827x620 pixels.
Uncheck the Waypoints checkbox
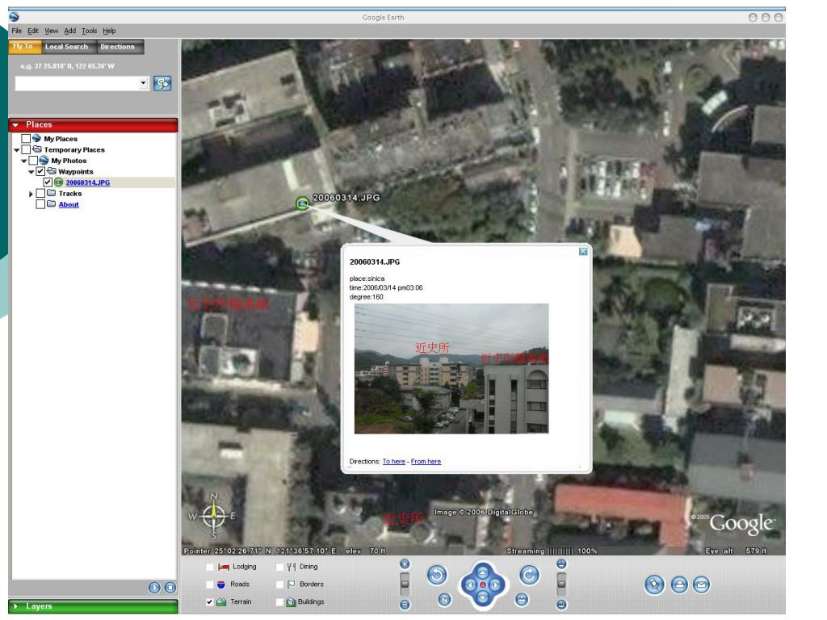[x=40, y=171]
